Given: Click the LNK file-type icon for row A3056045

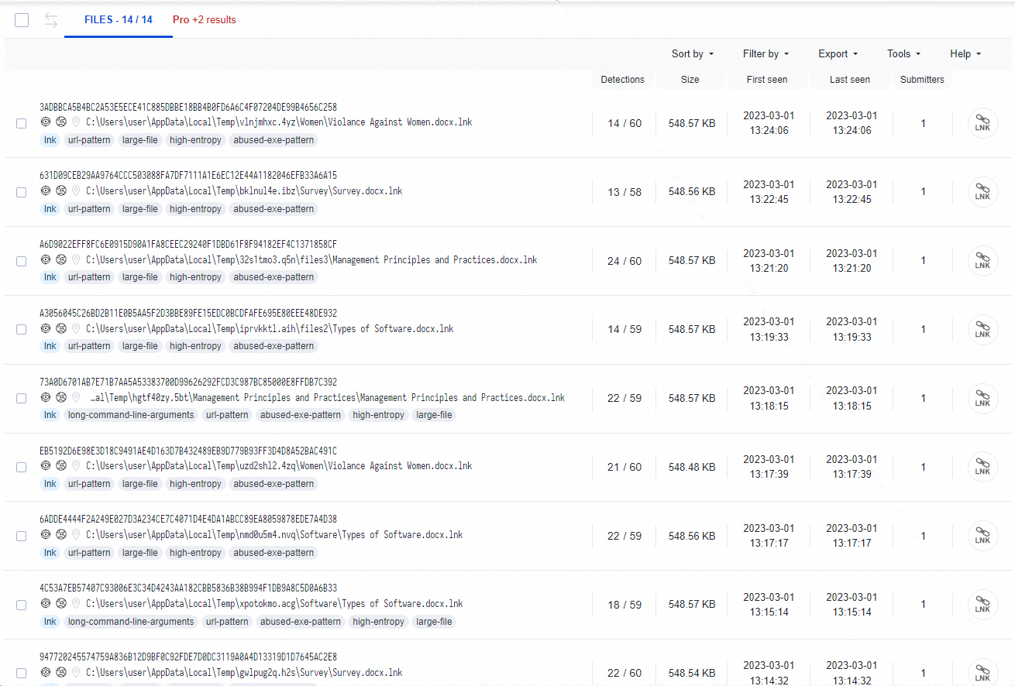Looking at the screenshot, I should 982,329.
